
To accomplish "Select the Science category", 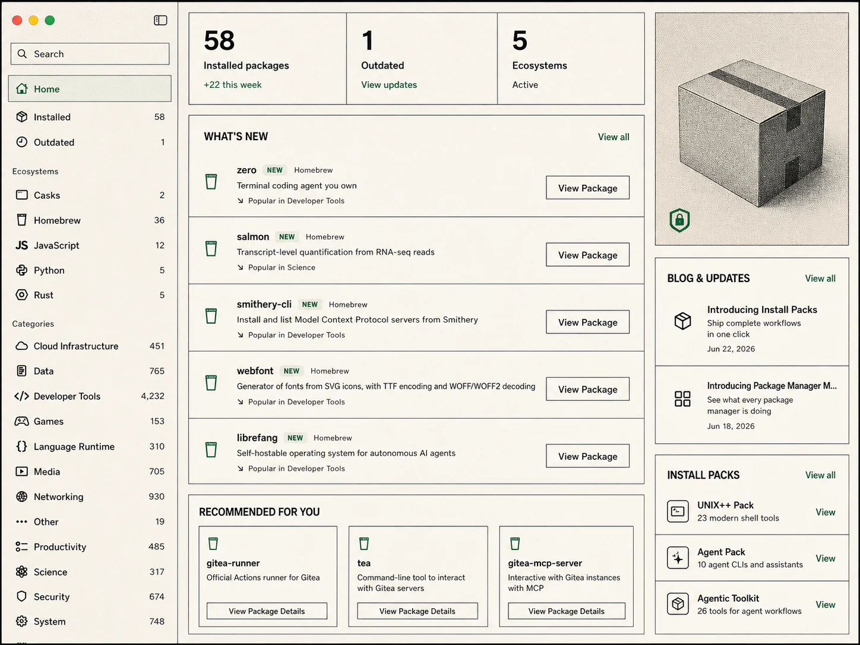I will click(x=90, y=572).
